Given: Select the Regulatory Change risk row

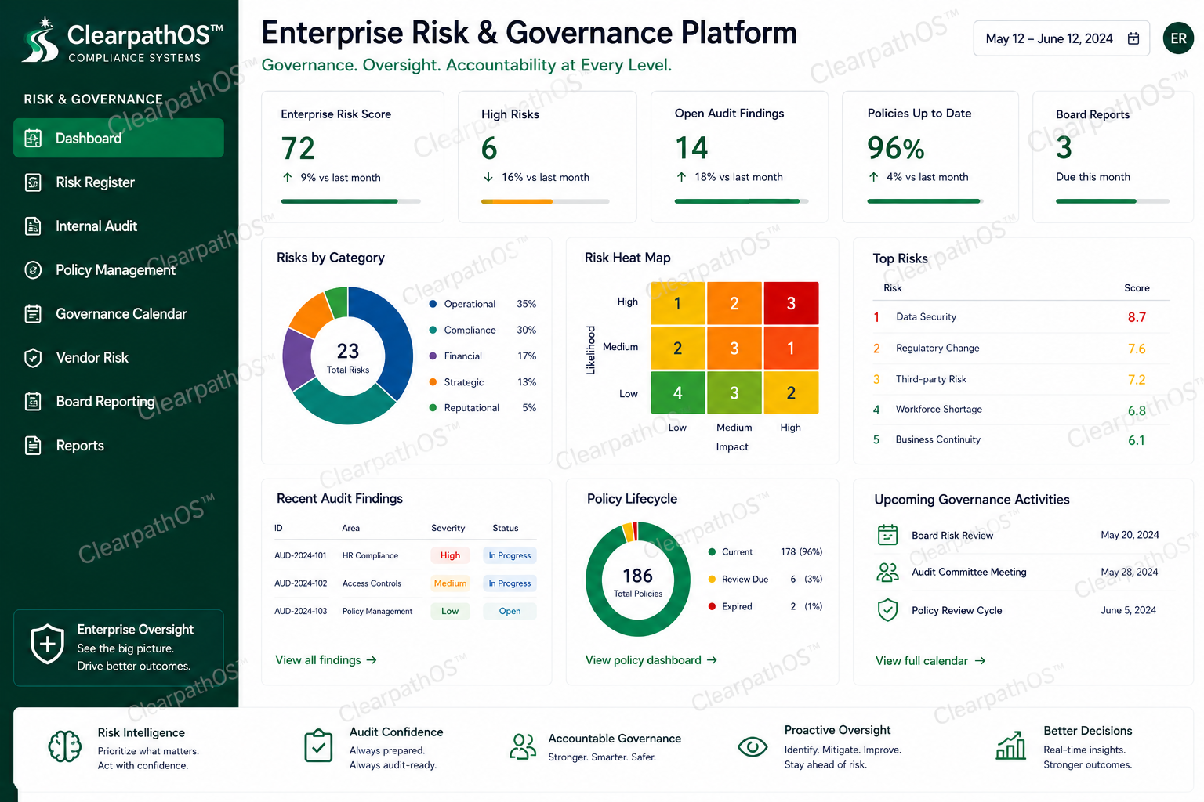Looking at the screenshot, I should tap(1021, 349).
